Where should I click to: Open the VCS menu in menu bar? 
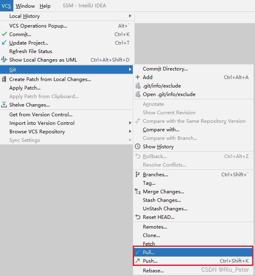[6, 6]
